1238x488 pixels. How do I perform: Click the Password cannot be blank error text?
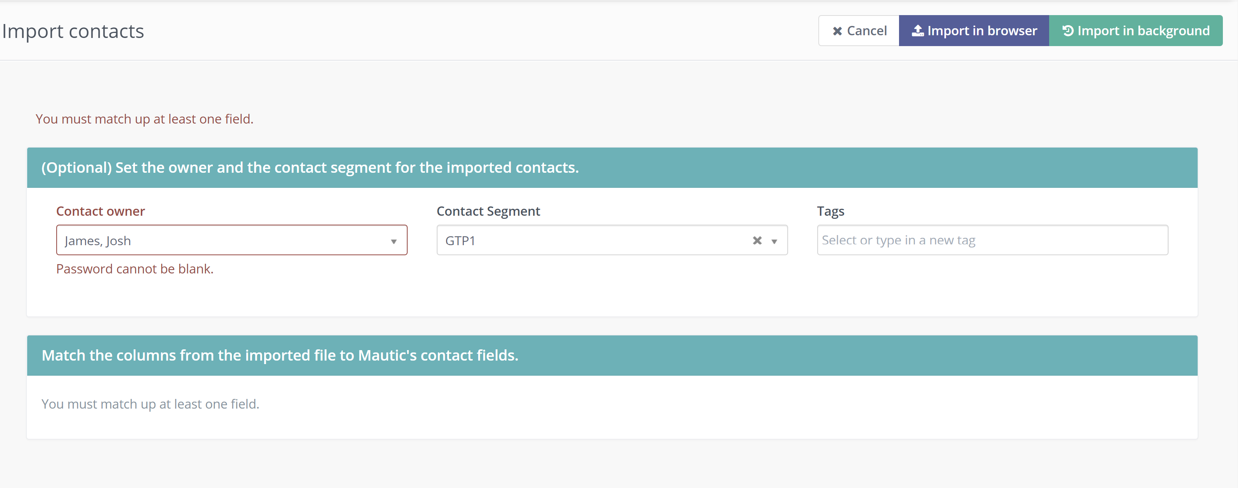coord(135,269)
